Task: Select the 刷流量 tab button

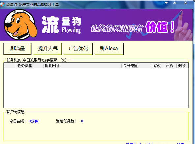Action: 17,49
